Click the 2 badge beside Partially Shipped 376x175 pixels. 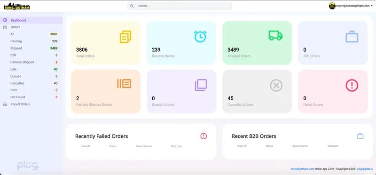point(56,62)
